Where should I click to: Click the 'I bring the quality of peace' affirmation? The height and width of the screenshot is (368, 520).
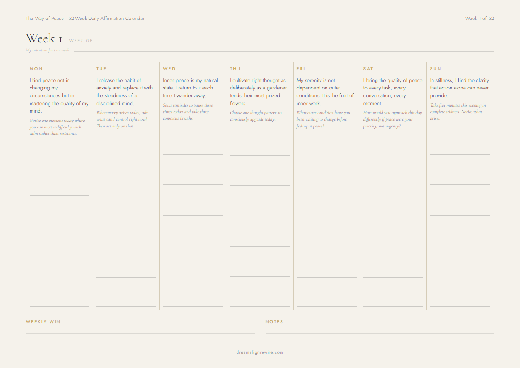(x=393, y=92)
